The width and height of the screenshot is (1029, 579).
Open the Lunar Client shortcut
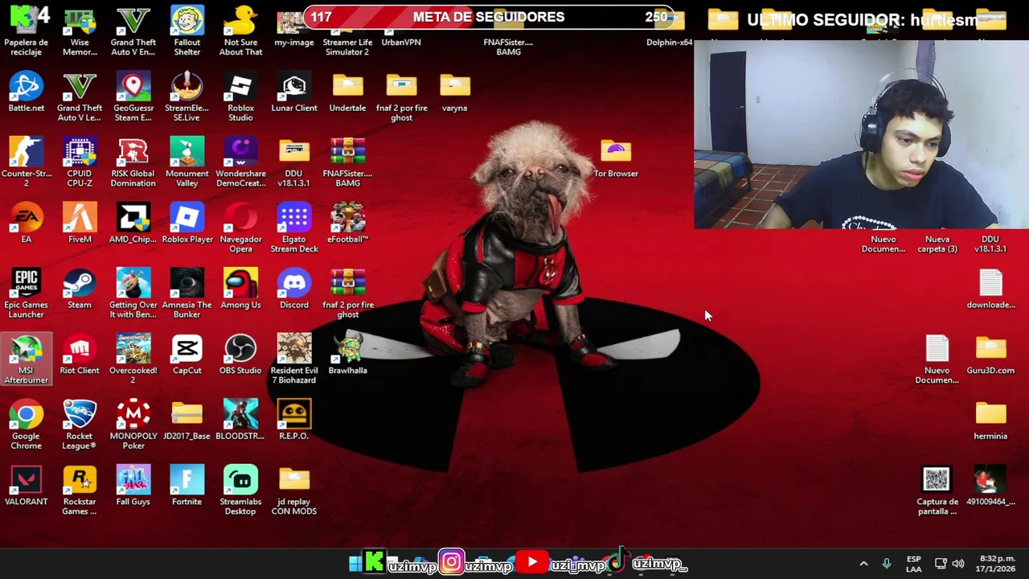pyautogui.click(x=294, y=92)
